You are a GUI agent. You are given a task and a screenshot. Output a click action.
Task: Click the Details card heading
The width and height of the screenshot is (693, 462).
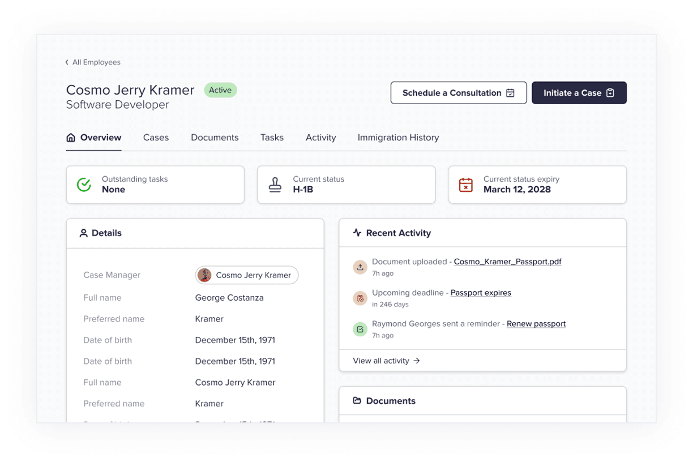coord(106,233)
